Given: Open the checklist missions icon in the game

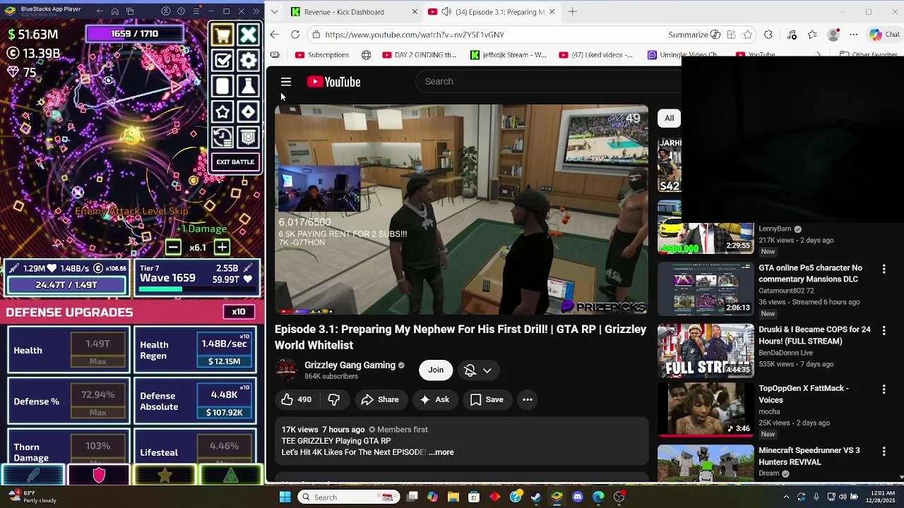Looking at the screenshot, I should (222, 61).
